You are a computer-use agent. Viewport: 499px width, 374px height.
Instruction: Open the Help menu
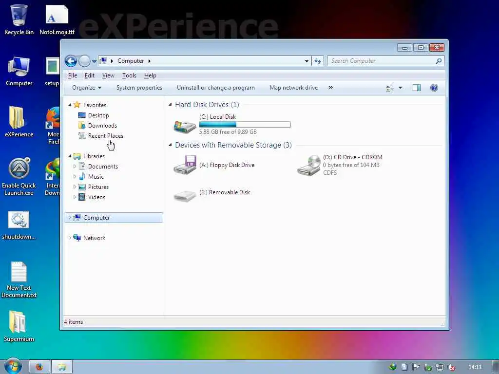pyautogui.click(x=150, y=75)
